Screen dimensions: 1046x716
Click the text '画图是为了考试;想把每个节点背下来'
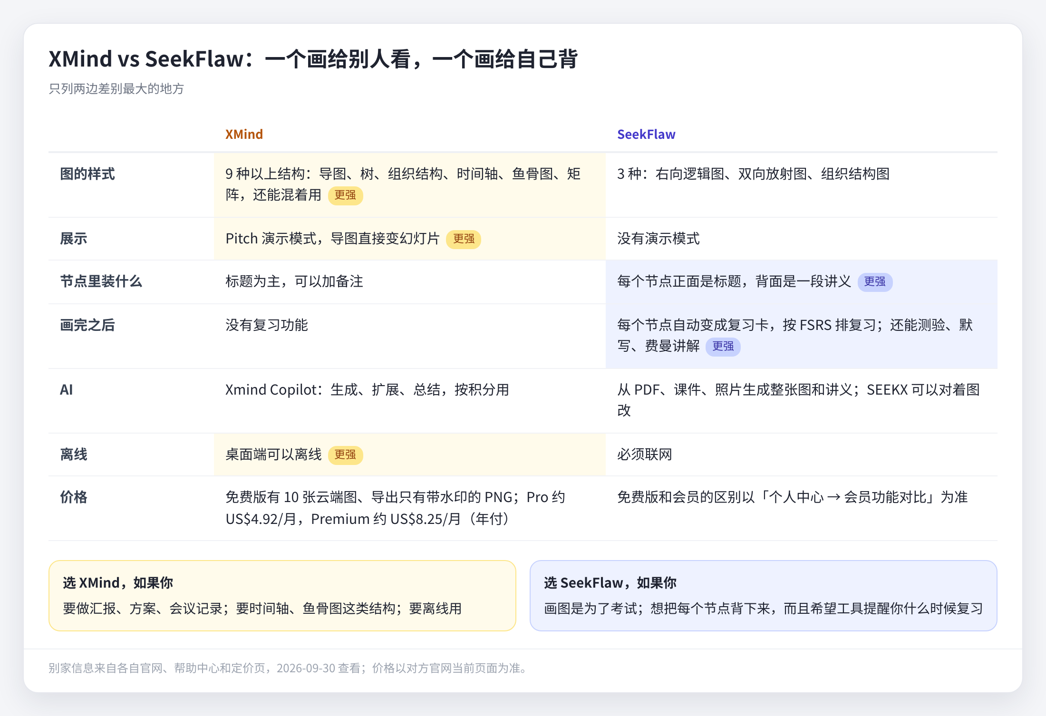764,609
